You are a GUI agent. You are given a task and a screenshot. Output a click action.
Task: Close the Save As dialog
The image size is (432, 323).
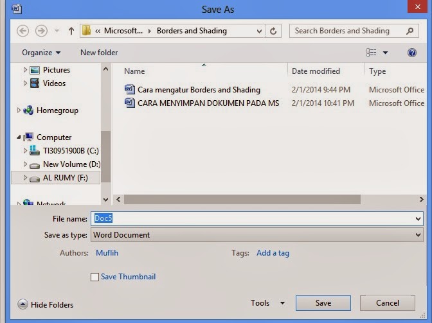pyautogui.click(x=418, y=6)
